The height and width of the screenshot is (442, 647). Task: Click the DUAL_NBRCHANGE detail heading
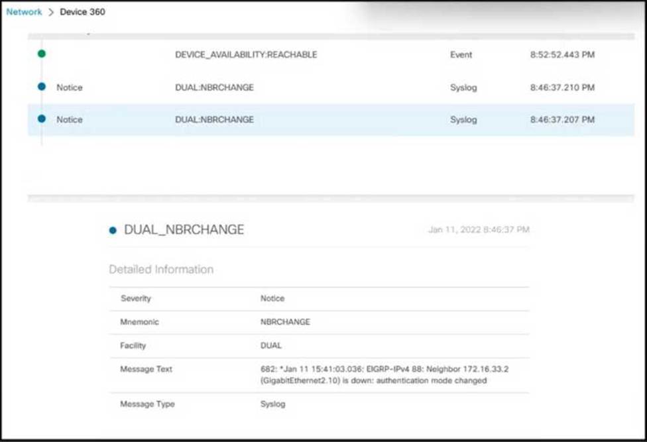(184, 230)
